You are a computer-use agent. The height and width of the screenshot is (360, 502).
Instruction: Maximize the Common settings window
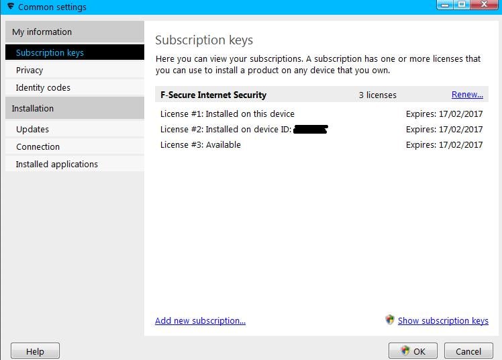click(462, 5)
